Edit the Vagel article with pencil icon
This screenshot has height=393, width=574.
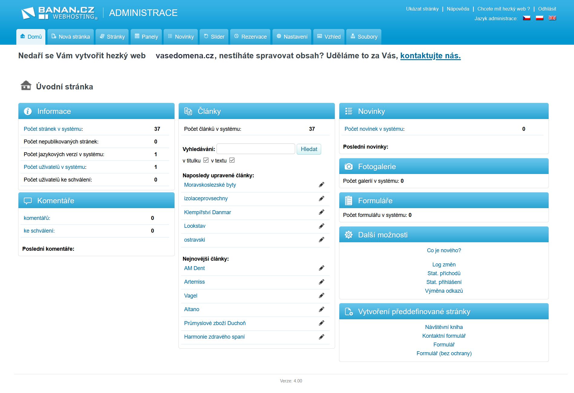(x=321, y=296)
